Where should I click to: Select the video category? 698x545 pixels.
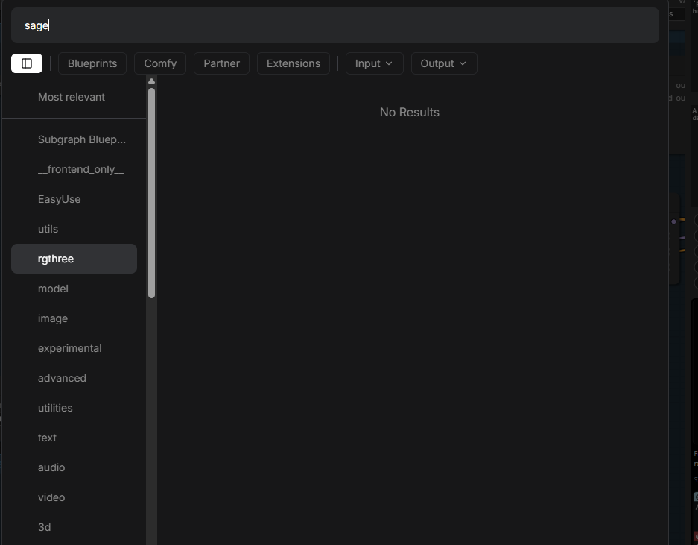point(74,498)
